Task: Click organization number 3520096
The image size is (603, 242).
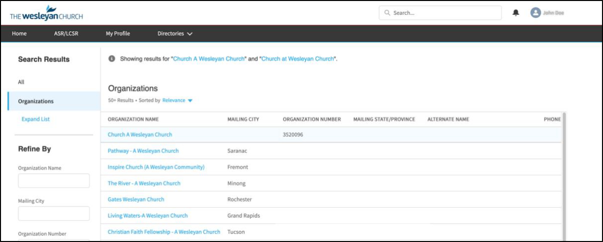Action: point(292,135)
